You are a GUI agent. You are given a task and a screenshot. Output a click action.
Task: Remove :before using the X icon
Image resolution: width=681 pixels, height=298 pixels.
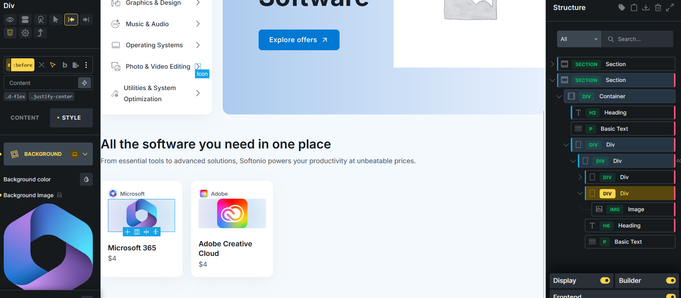point(41,65)
